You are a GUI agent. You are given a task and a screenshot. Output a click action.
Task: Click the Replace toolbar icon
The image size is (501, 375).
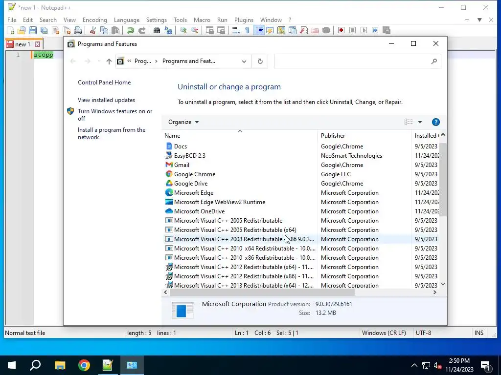[x=168, y=31]
